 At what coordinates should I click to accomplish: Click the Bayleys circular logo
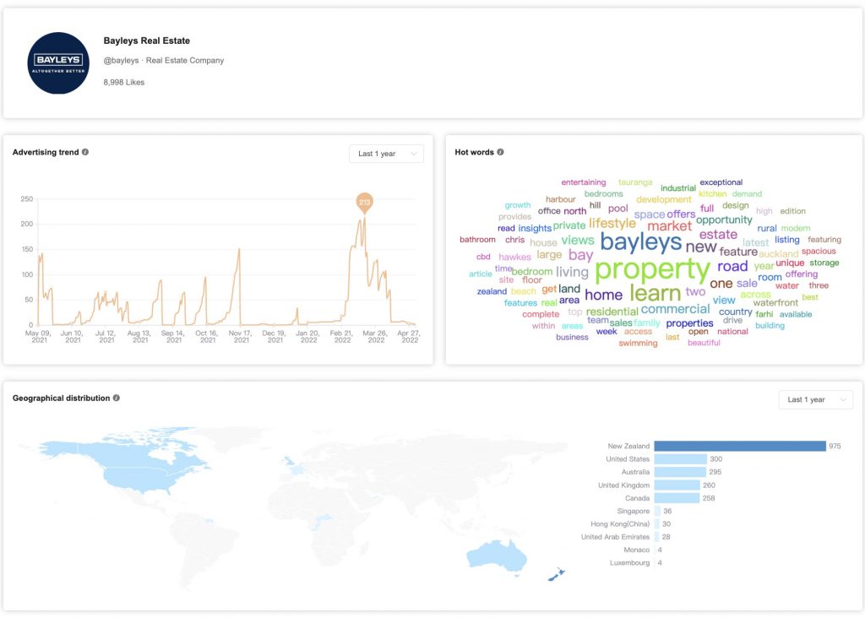point(58,62)
